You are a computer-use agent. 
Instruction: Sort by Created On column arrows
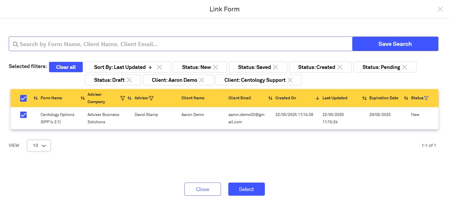click(270, 98)
